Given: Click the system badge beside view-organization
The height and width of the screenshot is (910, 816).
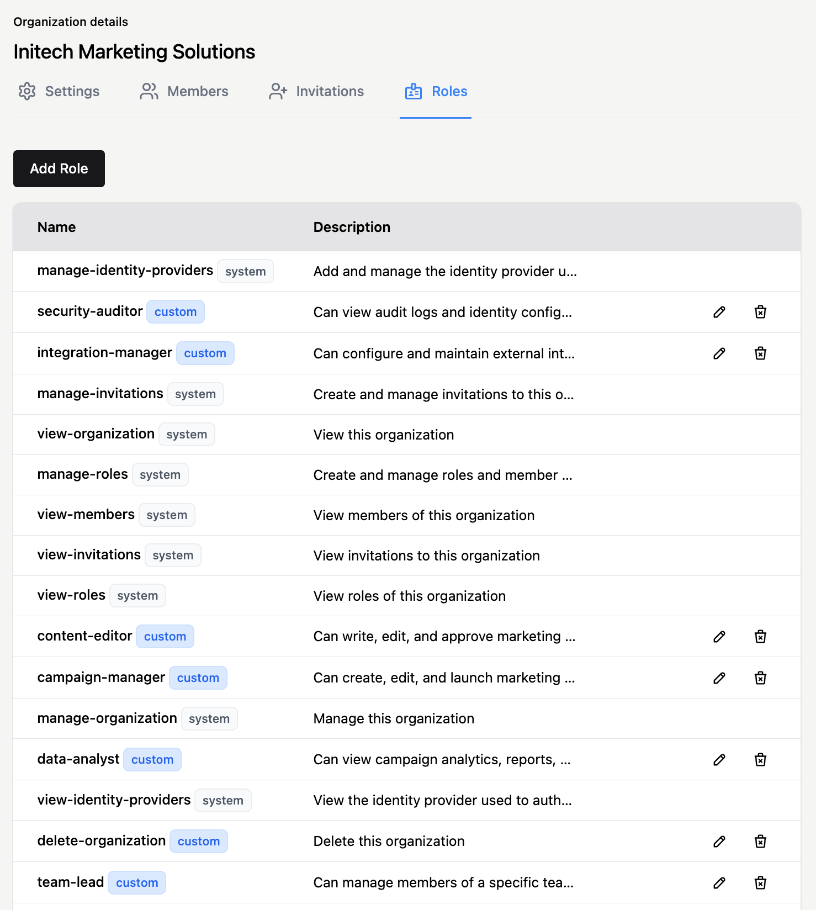Looking at the screenshot, I should point(187,435).
